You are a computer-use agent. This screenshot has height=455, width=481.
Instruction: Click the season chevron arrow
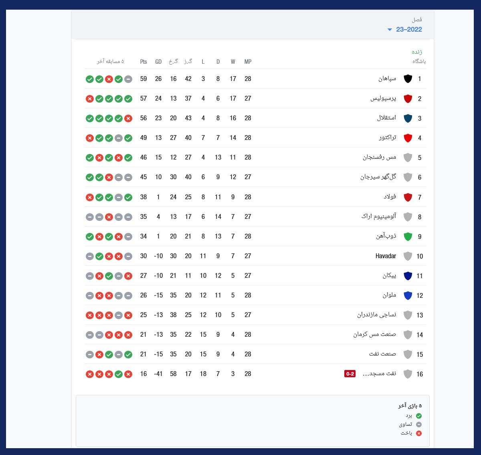point(389,29)
